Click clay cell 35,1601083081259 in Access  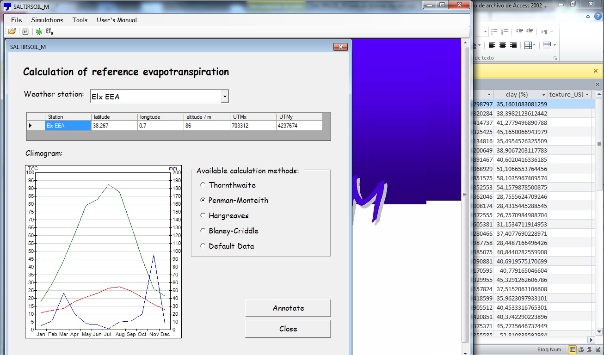point(521,104)
